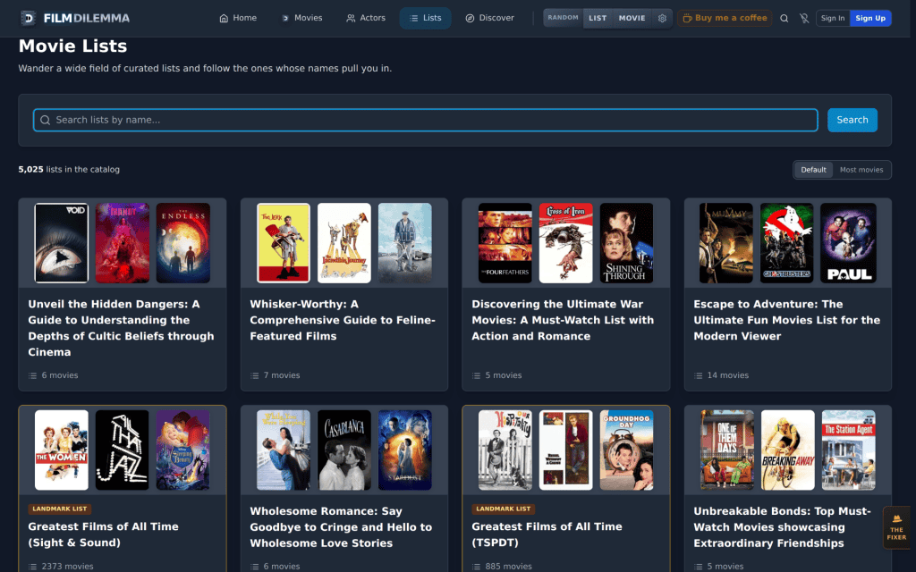Select the Lists nav tab
This screenshot has height=572, width=916.
coord(425,18)
